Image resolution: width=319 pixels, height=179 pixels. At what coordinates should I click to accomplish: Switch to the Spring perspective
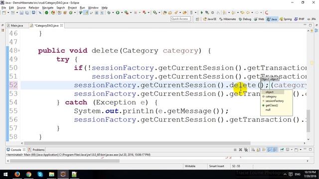(x=286, y=19)
